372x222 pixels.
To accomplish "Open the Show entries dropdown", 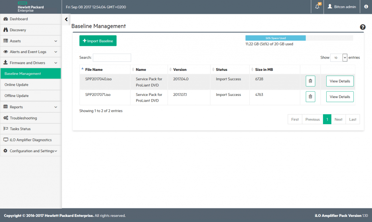I will 339,57.
